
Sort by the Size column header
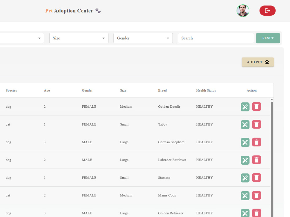pos(123,90)
